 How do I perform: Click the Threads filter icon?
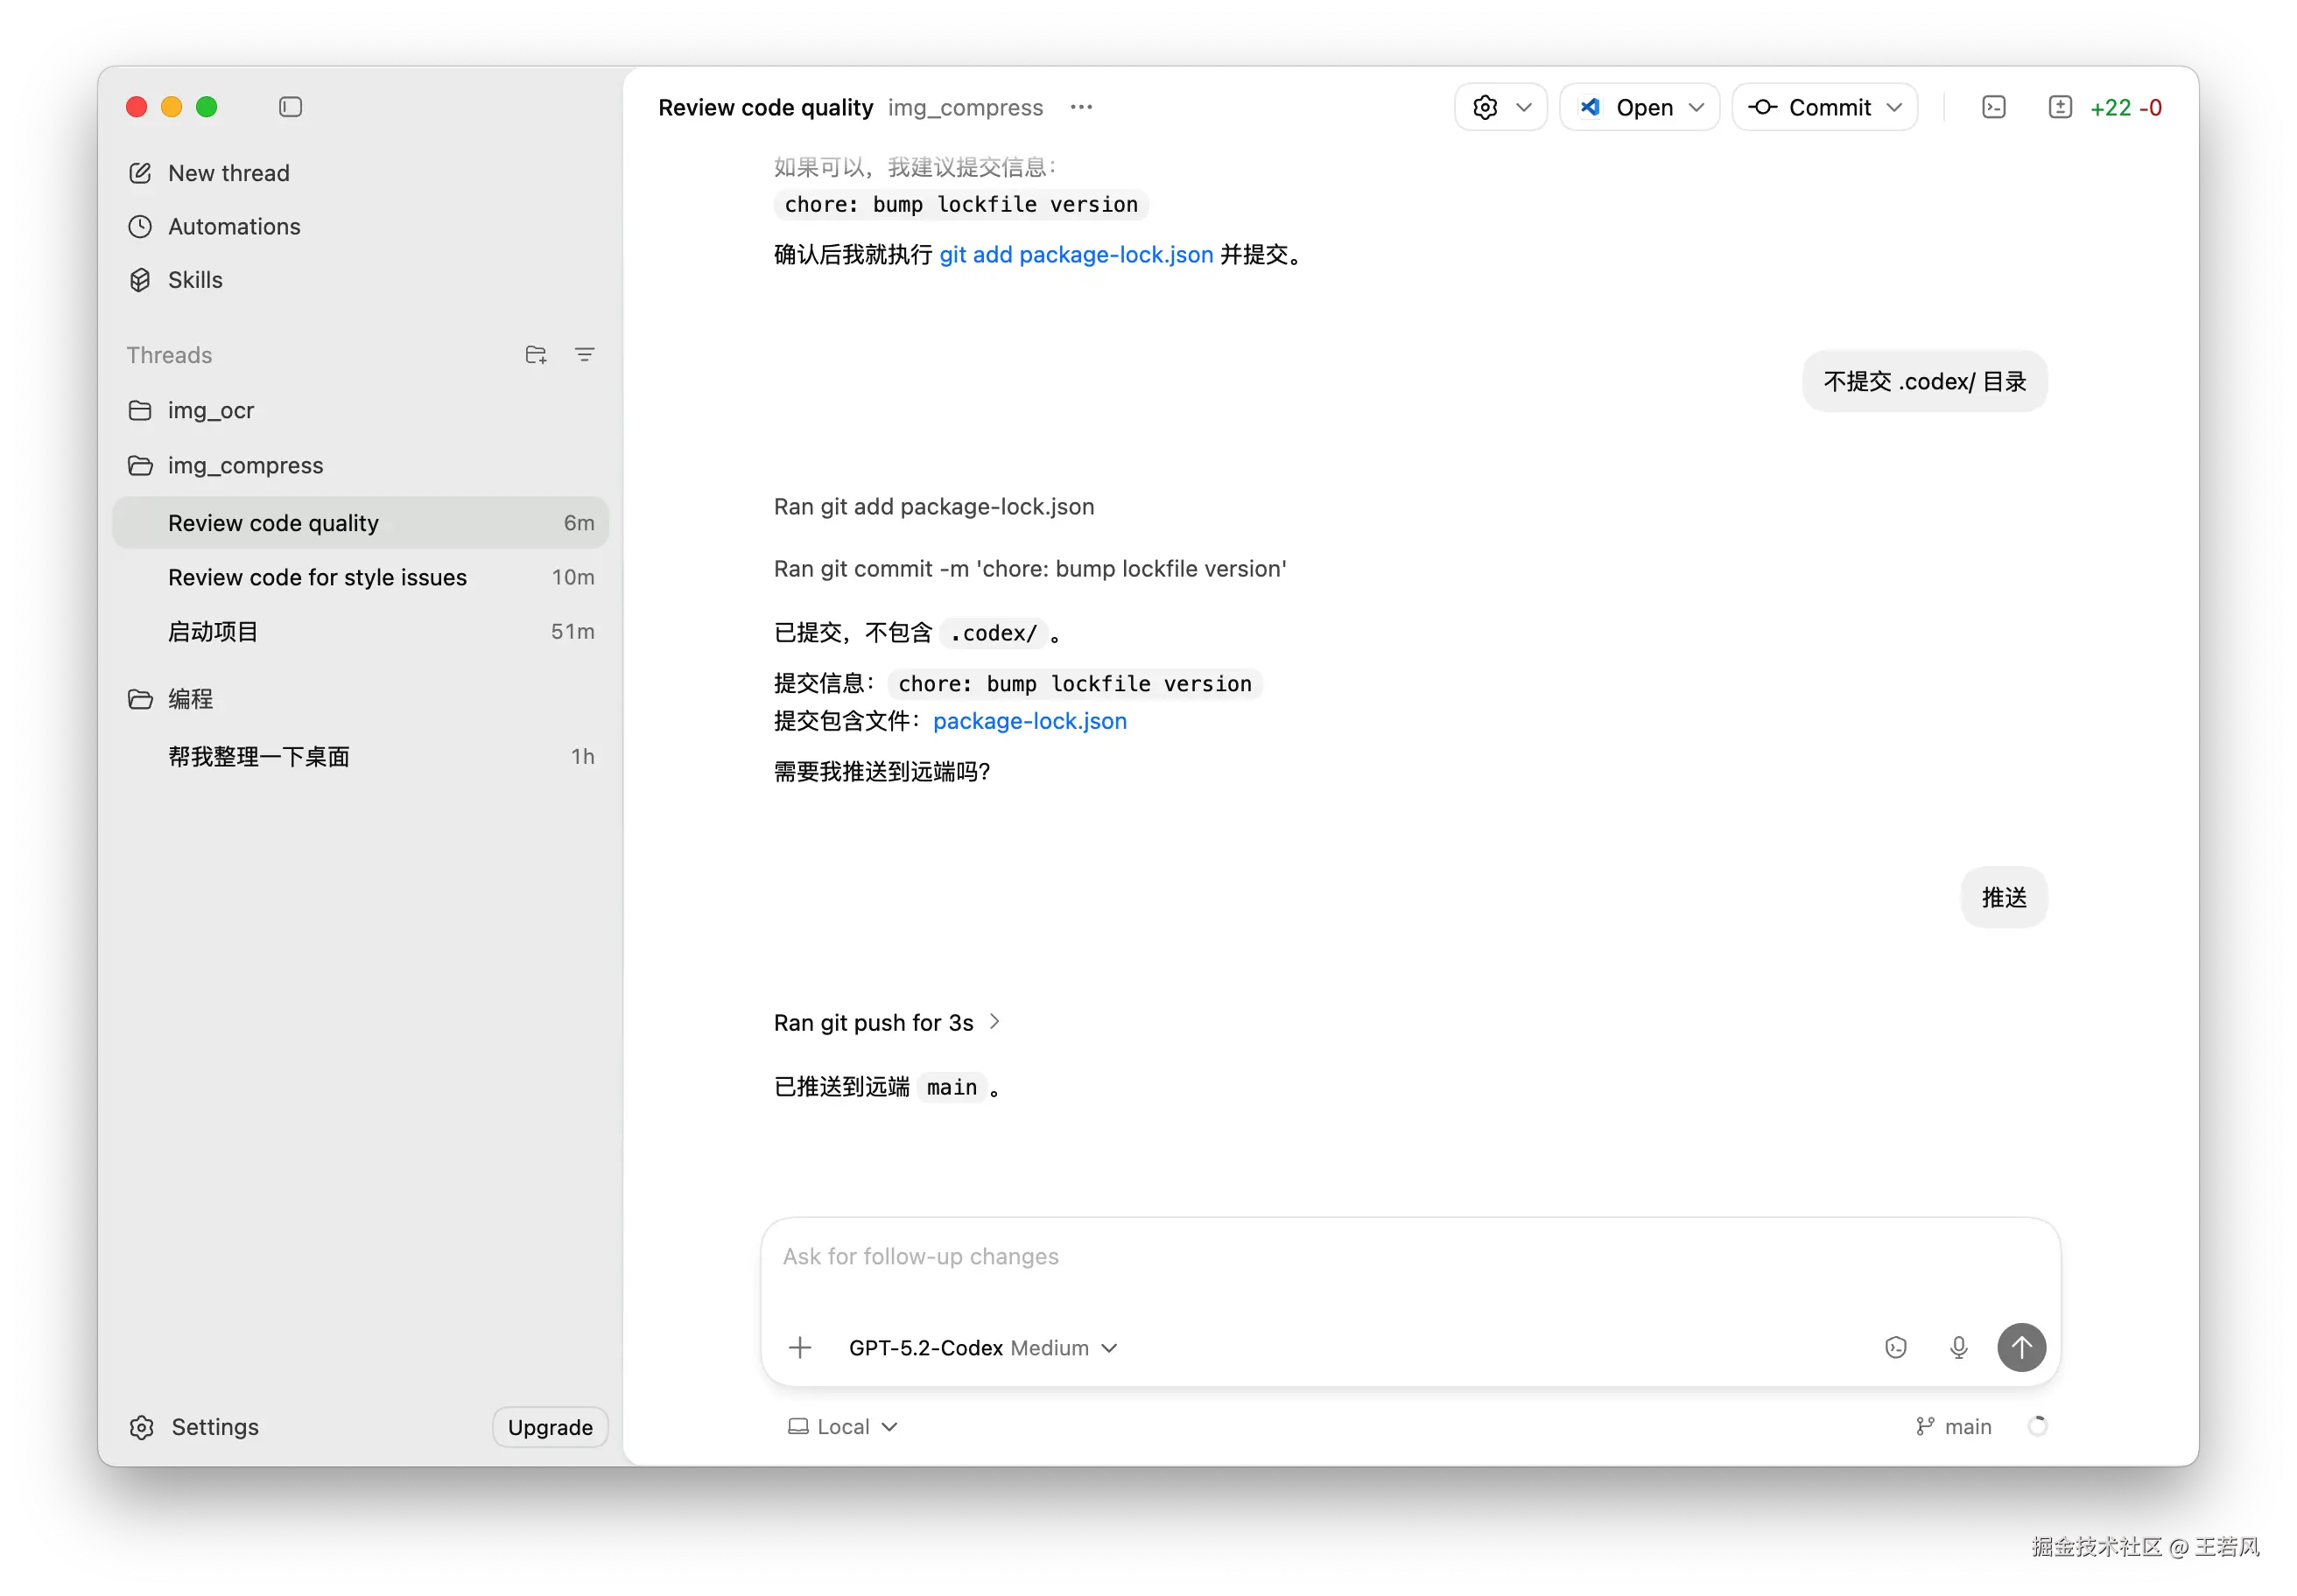[x=584, y=355]
